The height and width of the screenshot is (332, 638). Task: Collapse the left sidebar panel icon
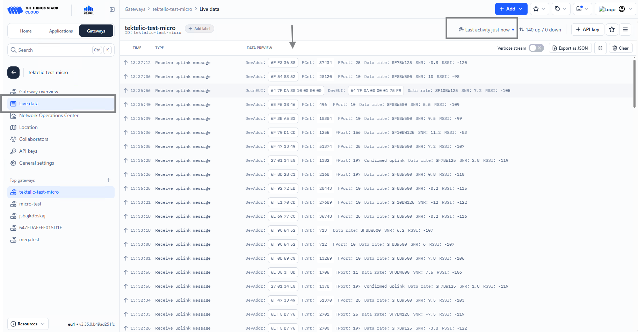click(x=112, y=9)
